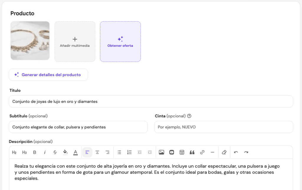Clear formatting with the eraser icon
Viewport: 302px width, 190px height.
pos(224,152)
